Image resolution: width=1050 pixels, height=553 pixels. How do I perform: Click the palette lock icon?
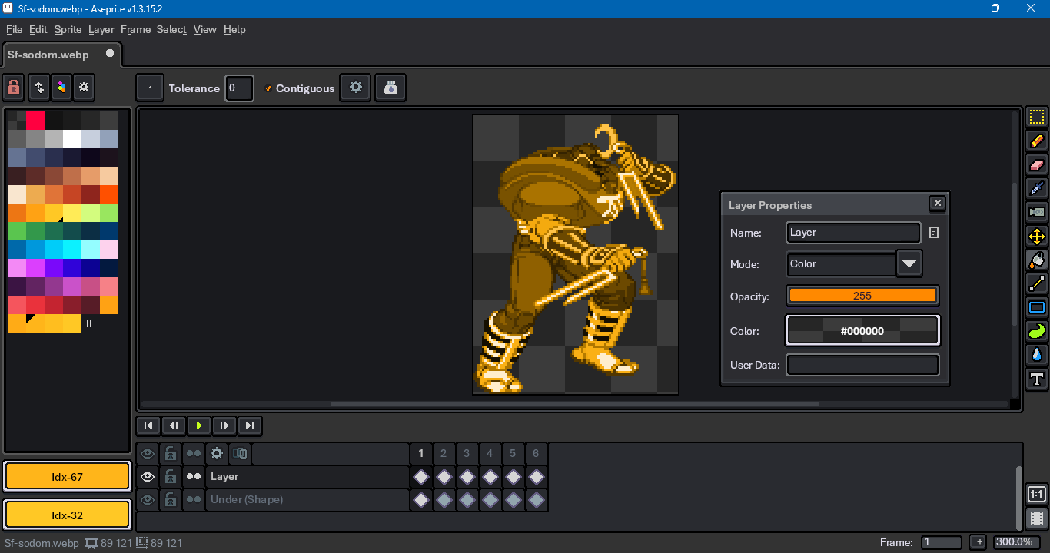pos(14,88)
